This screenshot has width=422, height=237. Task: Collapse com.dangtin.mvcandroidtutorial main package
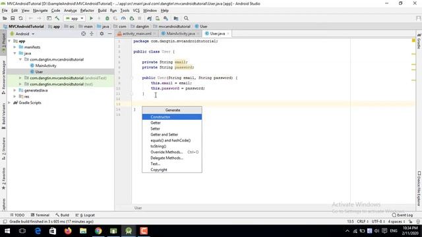(x=20, y=60)
